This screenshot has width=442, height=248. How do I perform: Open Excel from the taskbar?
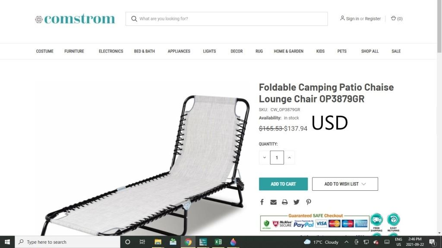click(218, 242)
